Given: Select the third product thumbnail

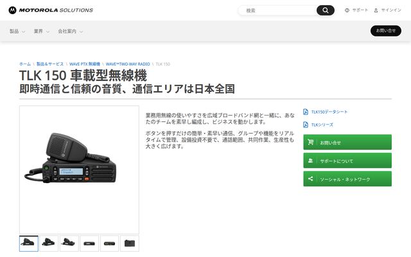Looking at the screenshot, I should pos(69,244).
